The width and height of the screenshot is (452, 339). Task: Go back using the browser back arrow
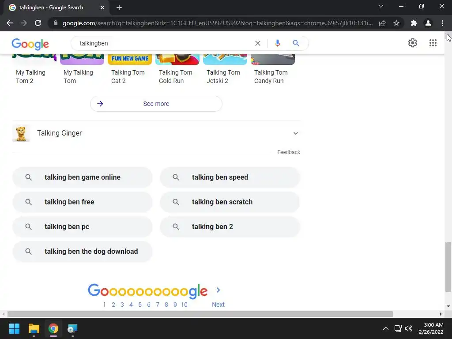[x=10, y=23]
